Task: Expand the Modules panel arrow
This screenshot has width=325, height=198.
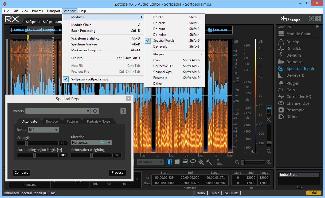Action: [318, 26]
